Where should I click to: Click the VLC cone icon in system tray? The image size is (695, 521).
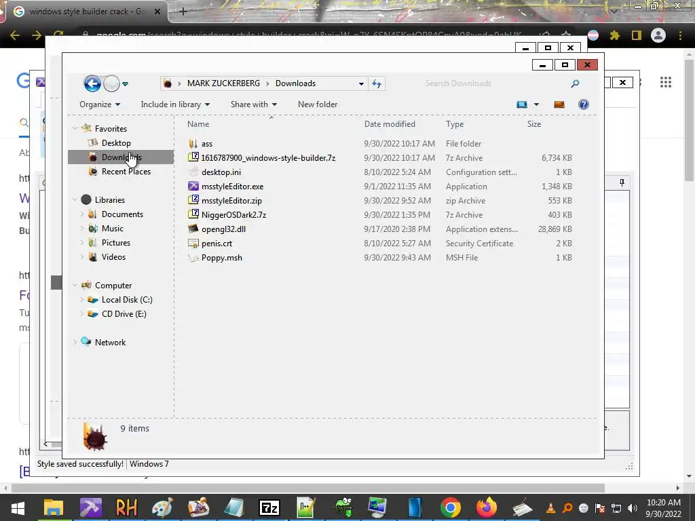coord(550,508)
